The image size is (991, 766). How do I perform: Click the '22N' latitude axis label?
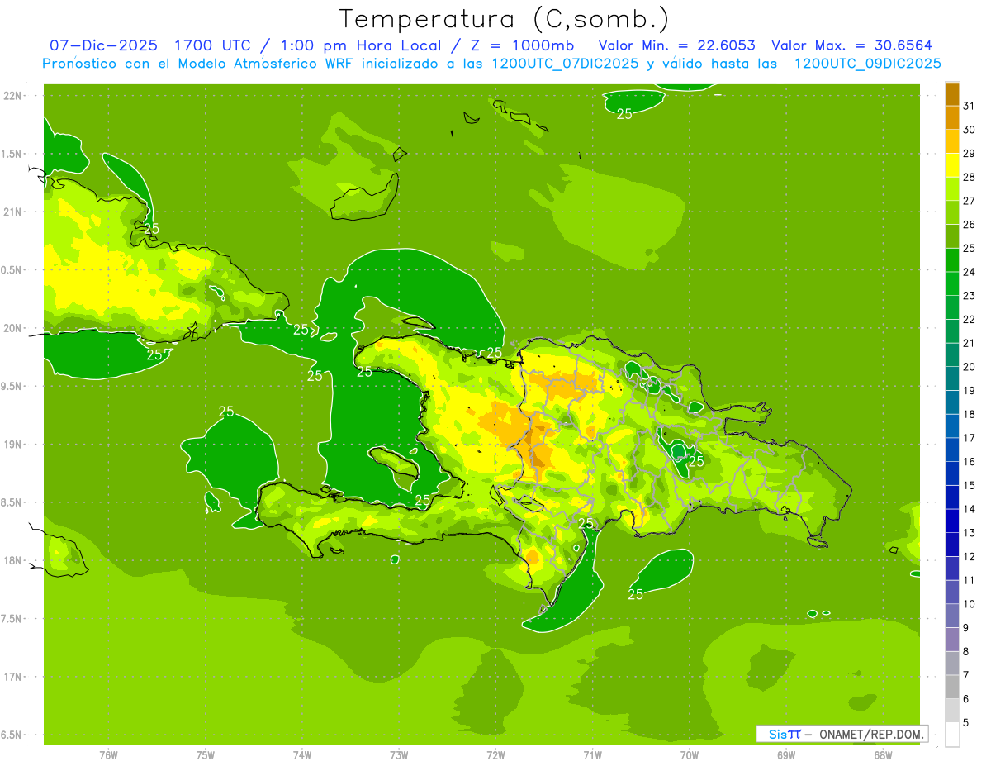[x=12, y=96]
